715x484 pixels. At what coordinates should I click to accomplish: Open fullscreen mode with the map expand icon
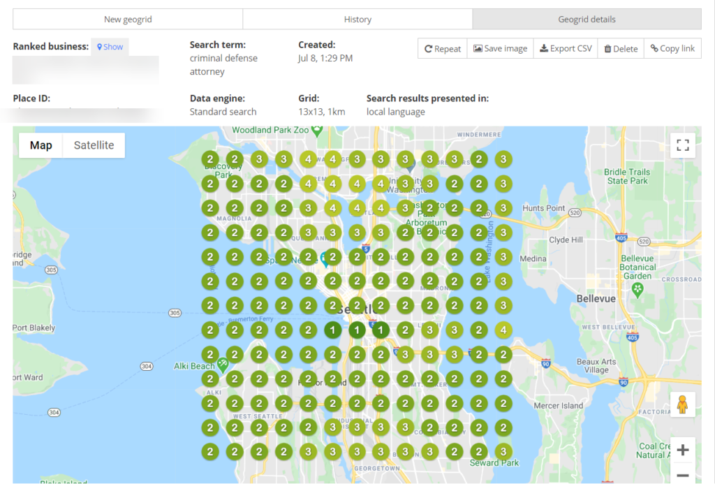tap(682, 145)
